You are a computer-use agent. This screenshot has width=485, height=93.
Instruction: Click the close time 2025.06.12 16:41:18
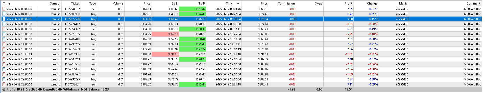pos(228,54)
